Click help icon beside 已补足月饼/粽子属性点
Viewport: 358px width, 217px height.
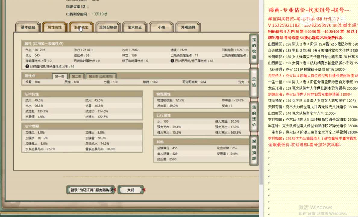coord(172,61)
